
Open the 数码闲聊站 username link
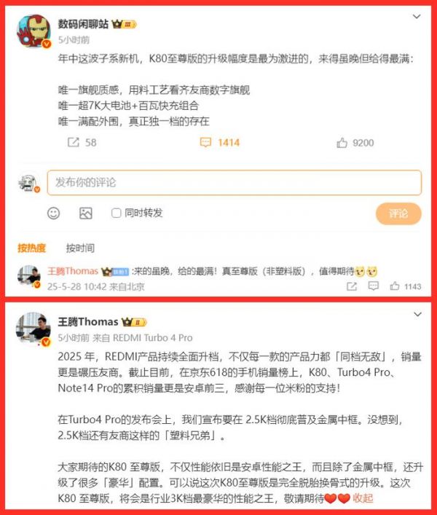pos(83,24)
